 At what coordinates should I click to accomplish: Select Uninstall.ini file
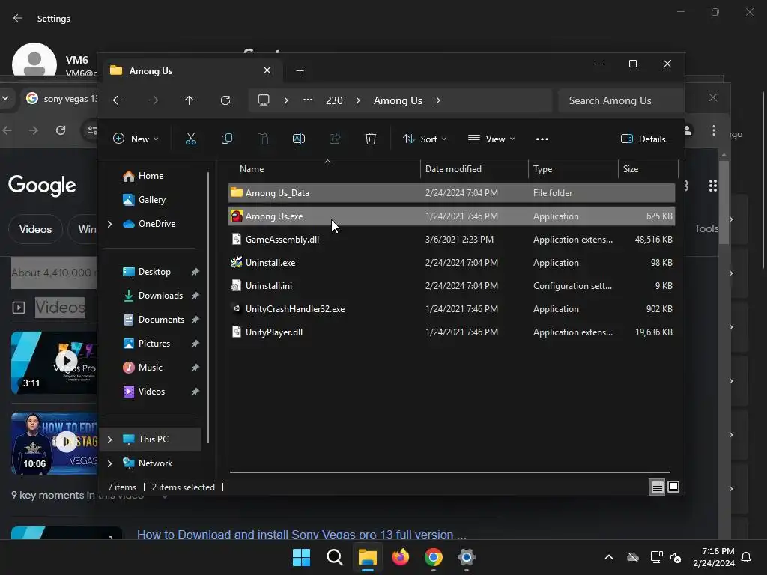coord(452,286)
